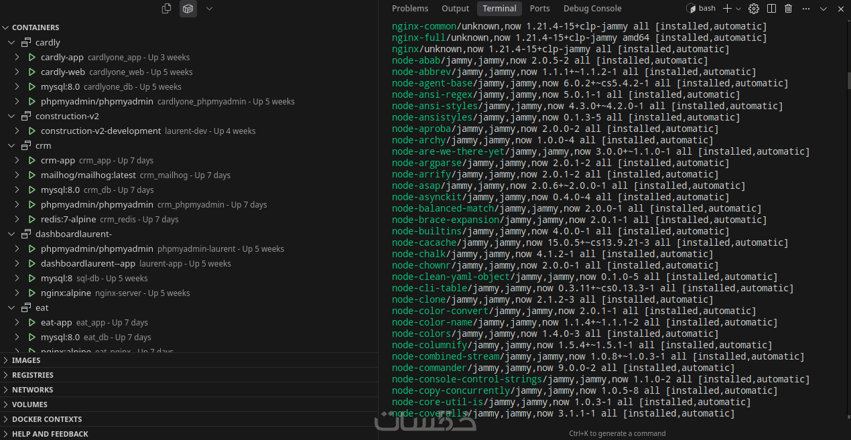Open the Debug Console tab
Screen dimensions: 851x440
tap(592, 9)
